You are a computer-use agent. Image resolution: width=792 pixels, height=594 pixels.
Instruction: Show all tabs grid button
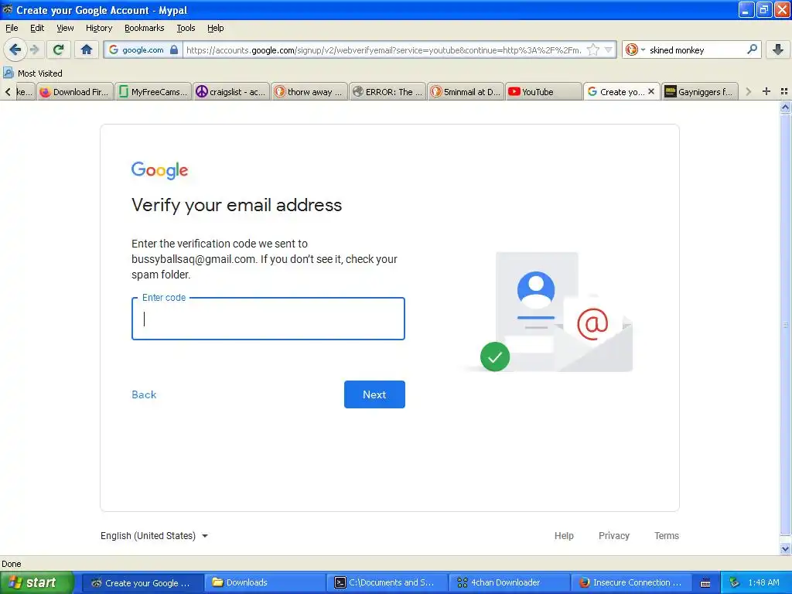tap(784, 91)
